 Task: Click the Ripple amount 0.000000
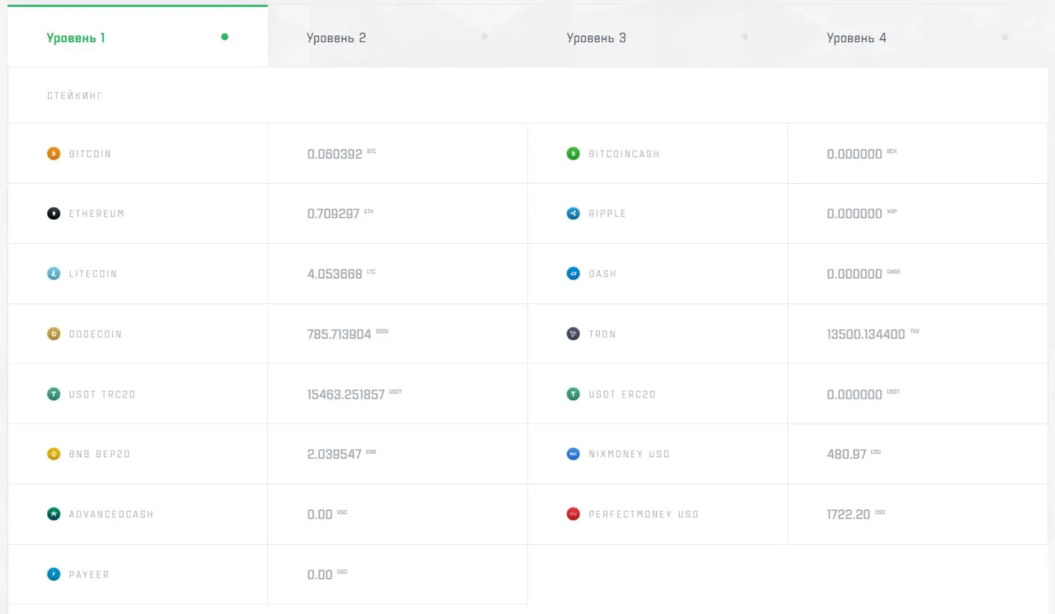(x=855, y=213)
